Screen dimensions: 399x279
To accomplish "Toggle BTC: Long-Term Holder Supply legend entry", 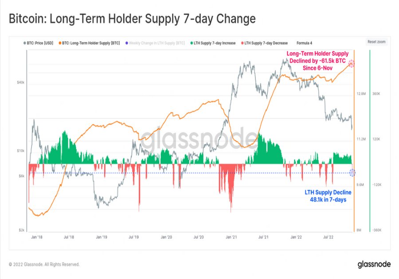I will pos(89,43).
